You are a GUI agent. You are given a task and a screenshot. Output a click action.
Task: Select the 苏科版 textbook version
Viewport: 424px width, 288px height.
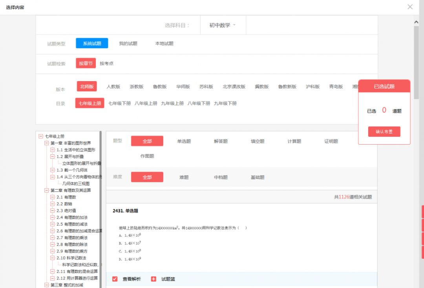click(206, 87)
